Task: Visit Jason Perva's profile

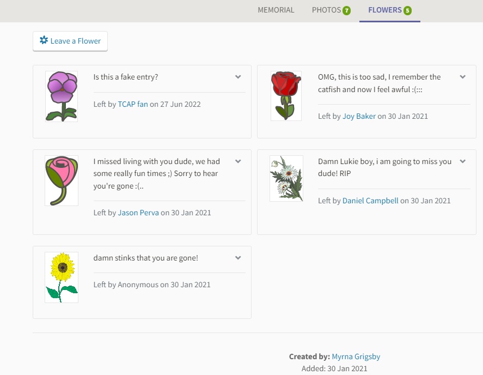Action: tap(138, 213)
